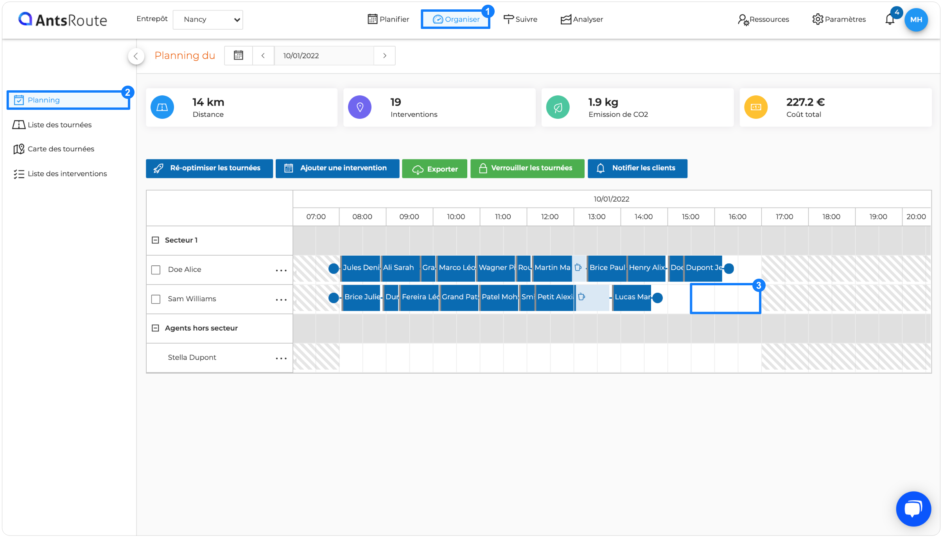Screen dimensions: 942x537
Task: Click Verrouiller les tournées
Action: (527, 168)
